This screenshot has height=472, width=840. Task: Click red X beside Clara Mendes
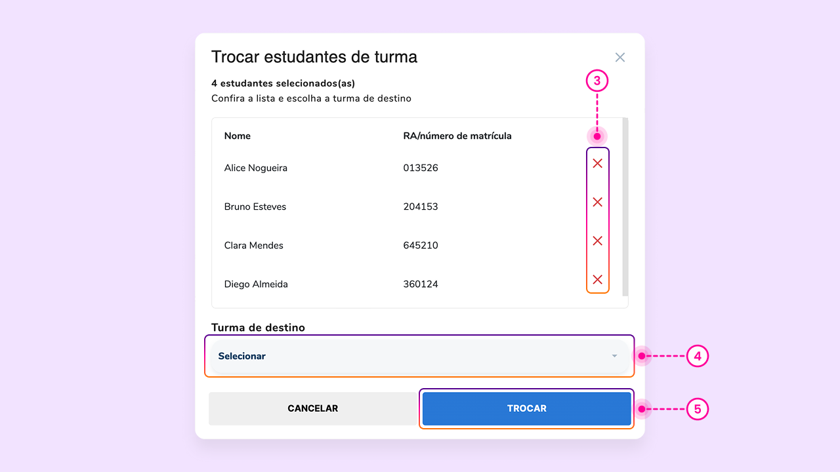point(597,241)
